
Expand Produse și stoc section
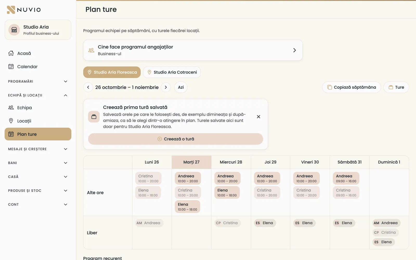[x=38, y=191]
